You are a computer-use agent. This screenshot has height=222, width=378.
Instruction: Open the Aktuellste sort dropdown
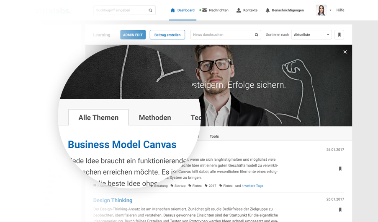312,35
